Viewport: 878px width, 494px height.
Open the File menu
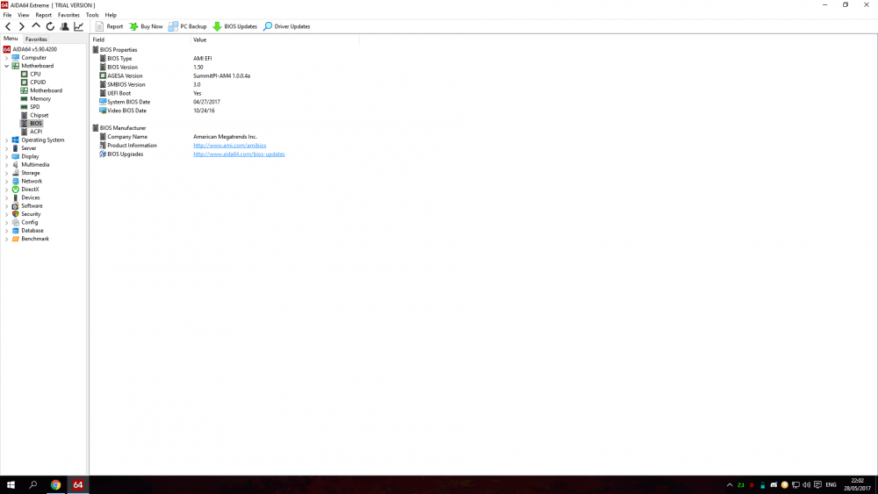coord(7,15)
